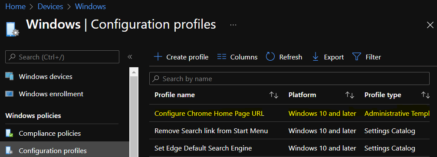Click Platform cell of Set Edge row
The image size is (437, 157).
322,148
